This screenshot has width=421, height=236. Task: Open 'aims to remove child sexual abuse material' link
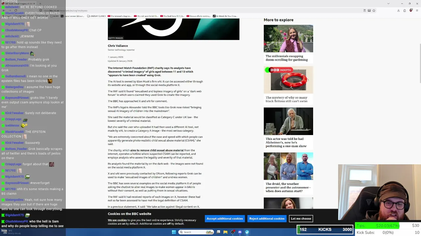[x=157, y=150]
